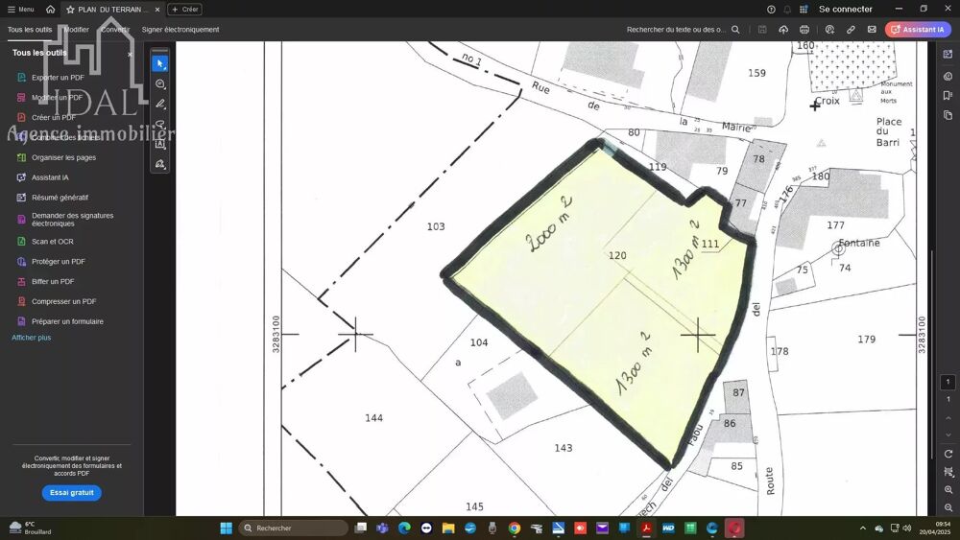Choose the freehand lasso drawing tool

(159, 124)
